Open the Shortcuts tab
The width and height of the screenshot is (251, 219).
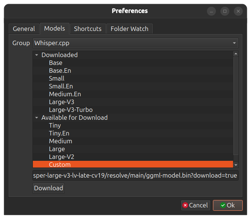(87, 29)
